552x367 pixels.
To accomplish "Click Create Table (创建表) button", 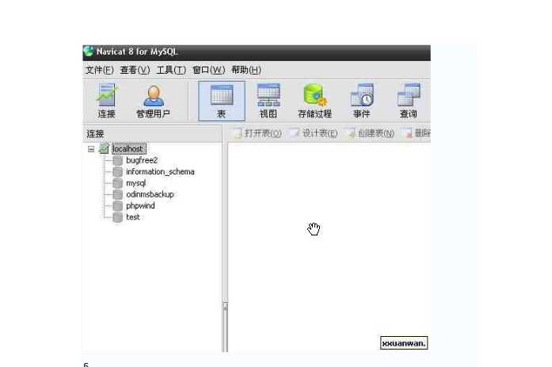I will pos(371,133).
